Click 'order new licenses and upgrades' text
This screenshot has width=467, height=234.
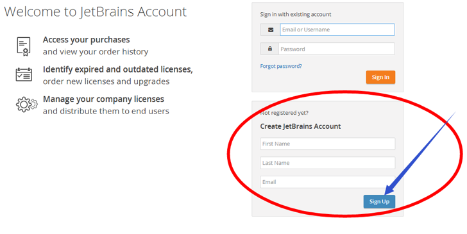tap(106, 81)
